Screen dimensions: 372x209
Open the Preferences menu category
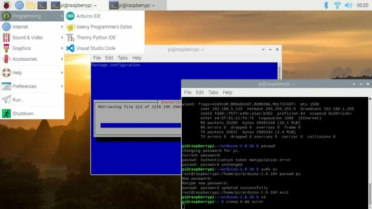point(32,86)
